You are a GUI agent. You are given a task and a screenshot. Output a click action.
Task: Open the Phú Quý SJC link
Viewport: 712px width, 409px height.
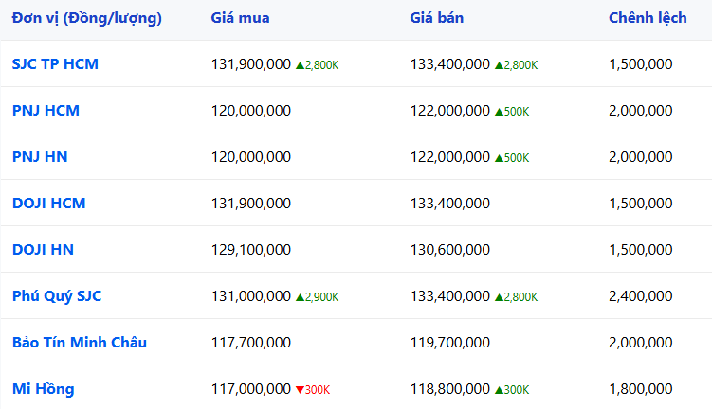point(57,296)
